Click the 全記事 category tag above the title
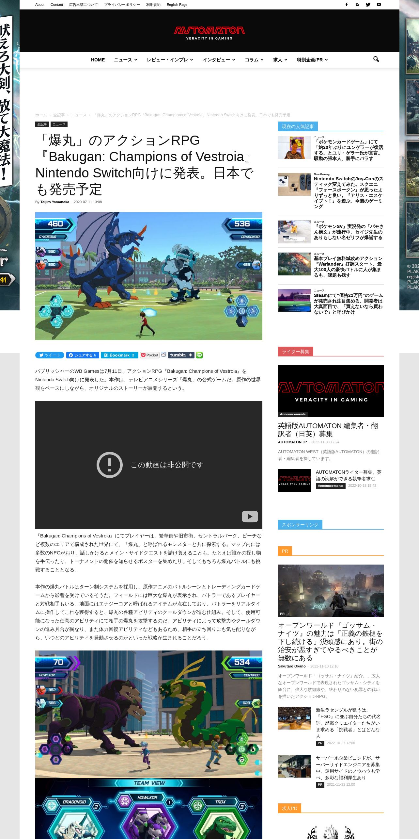The height and width of the screenshot is (839, 419). (x=42, y=124)
